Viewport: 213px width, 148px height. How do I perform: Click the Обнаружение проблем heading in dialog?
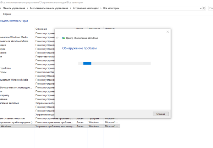point(79,48)
